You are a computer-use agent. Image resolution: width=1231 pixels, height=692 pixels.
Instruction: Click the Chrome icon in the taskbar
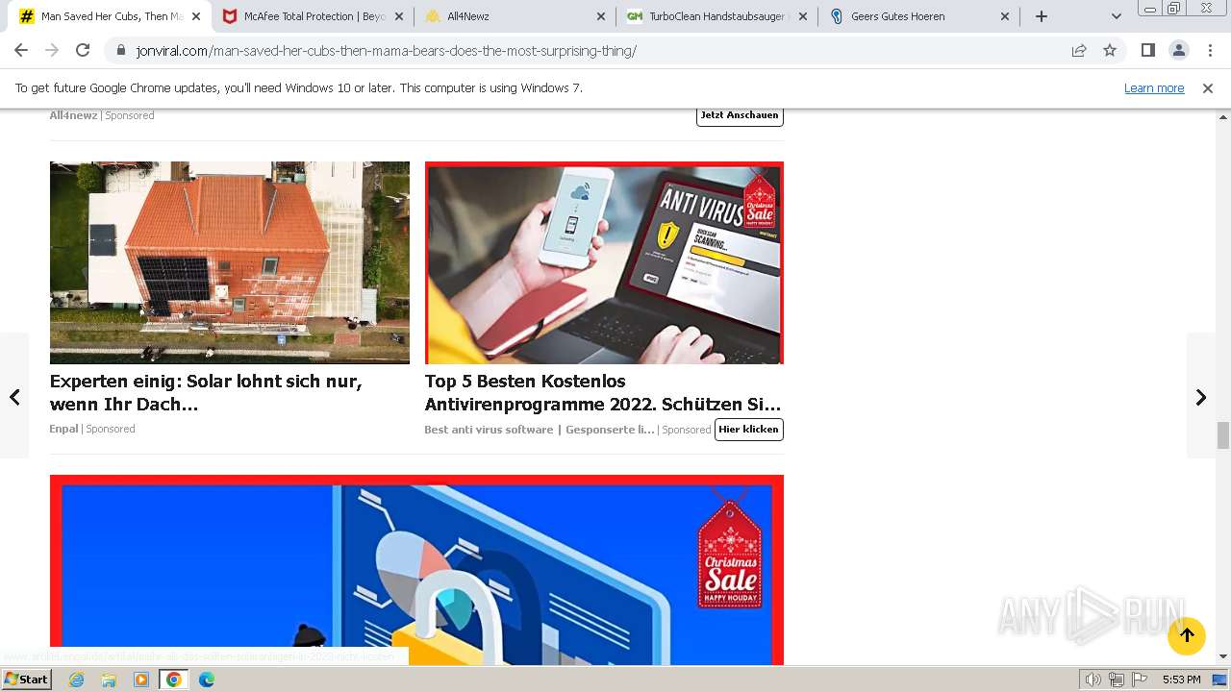(x=174, y=680)
